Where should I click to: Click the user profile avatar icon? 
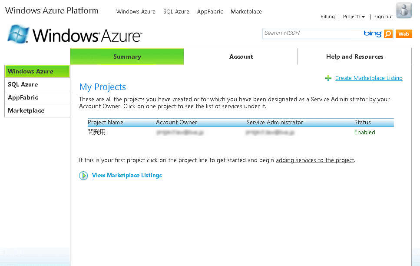[x=404, y=10]
